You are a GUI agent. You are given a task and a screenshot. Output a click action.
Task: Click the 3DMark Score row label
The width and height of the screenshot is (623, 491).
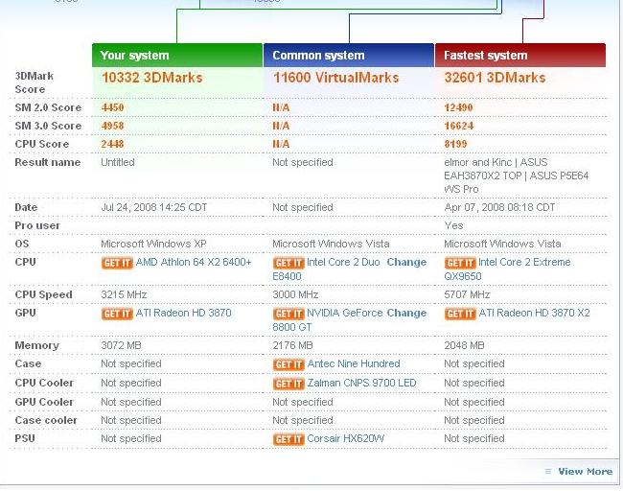coord(35,82)
